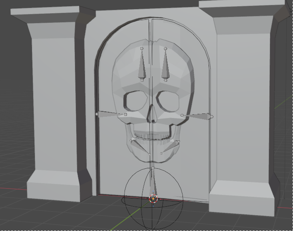Select the horizontal bone on right cheek
This screenshot has width=293, height=231.
click(x=197, y=116)
